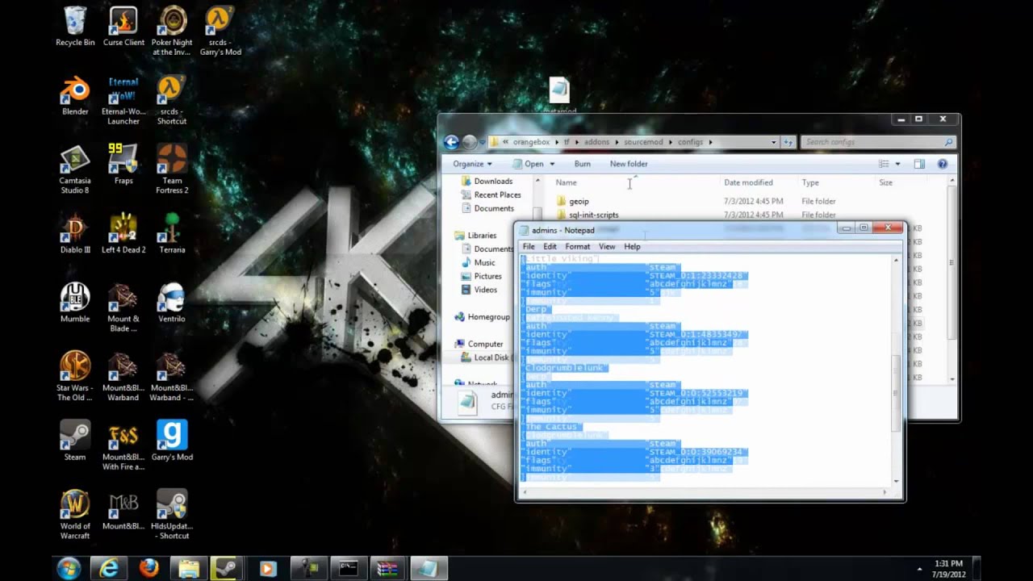Open Firefox from the taskbar
1033x581 pixels.
(x=148, y=569)
